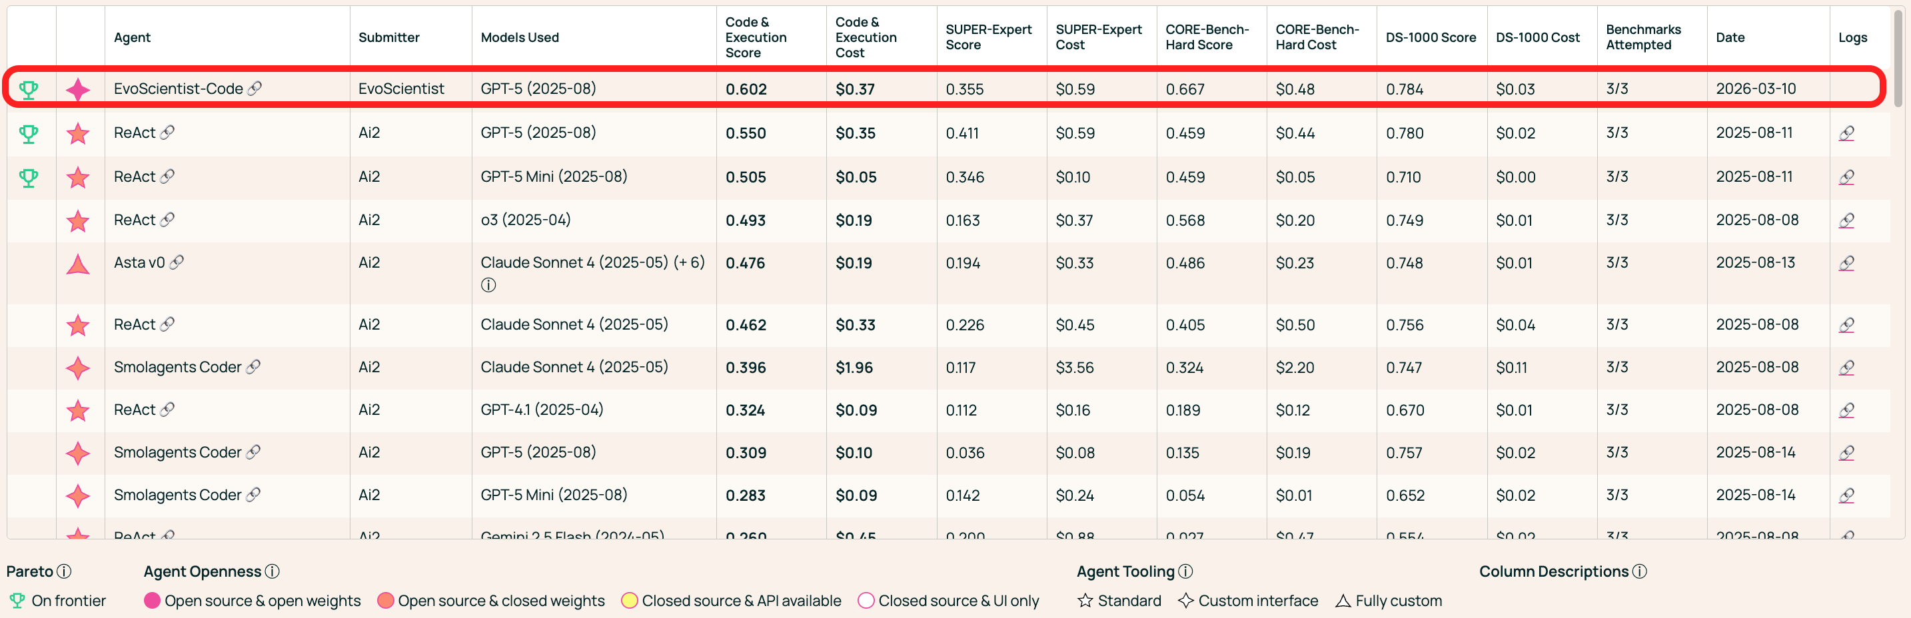Sort by Date column header
This screenshot has height=618, width=1911.
point(1730,37)
